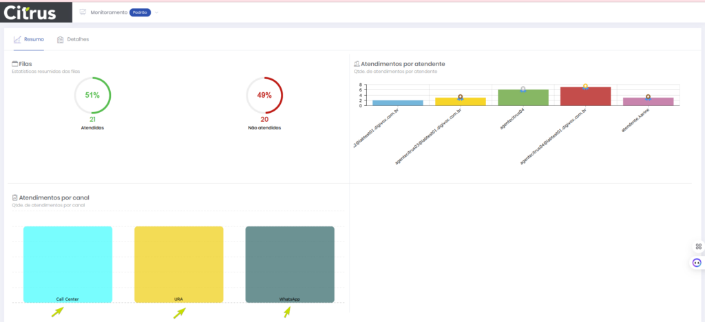Click the 49% Não atendidas red gauge
Viewport: 705px width, 322px height.
click(264, 95)
